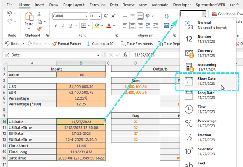This screenshot has width=243, height=167.
Task: Switch to the Insert tab
Action: (39, 5)
